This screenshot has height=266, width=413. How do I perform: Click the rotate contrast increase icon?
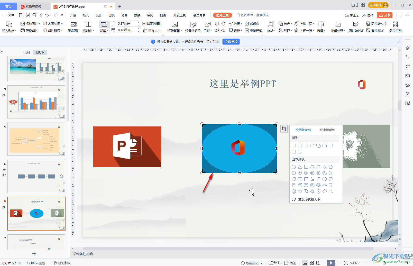[x=217, y=24]
